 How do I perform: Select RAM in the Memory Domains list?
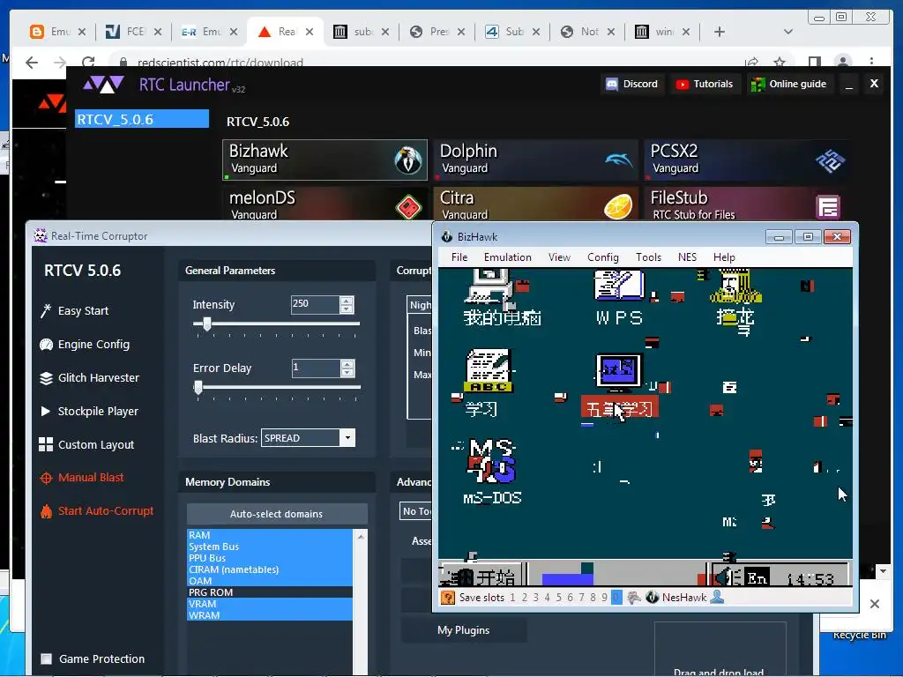pos(270,535)
